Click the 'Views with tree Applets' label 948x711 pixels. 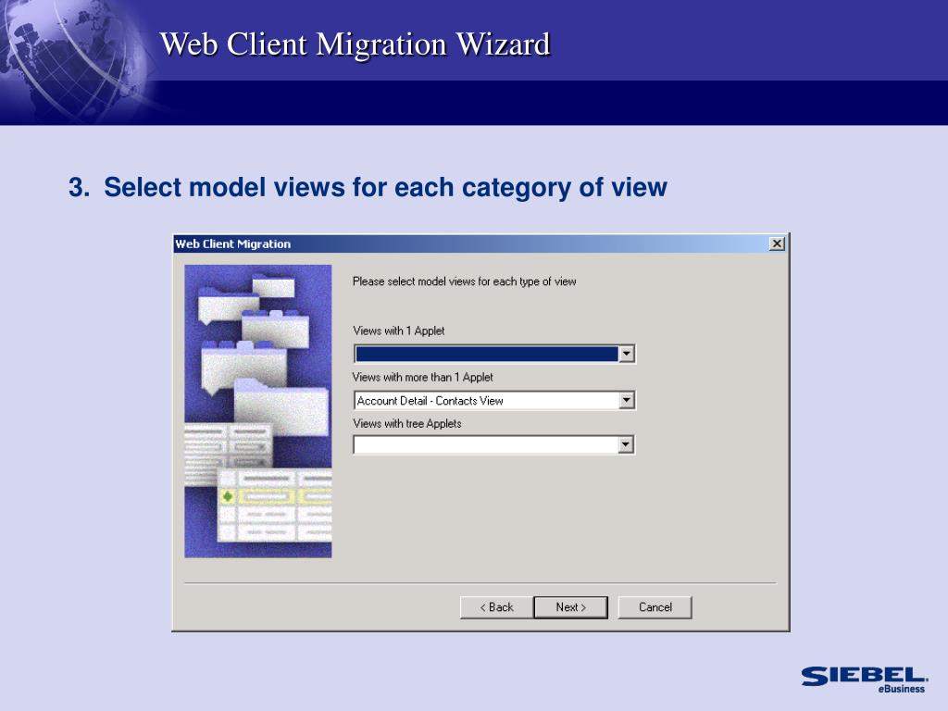tap(407, 424)
